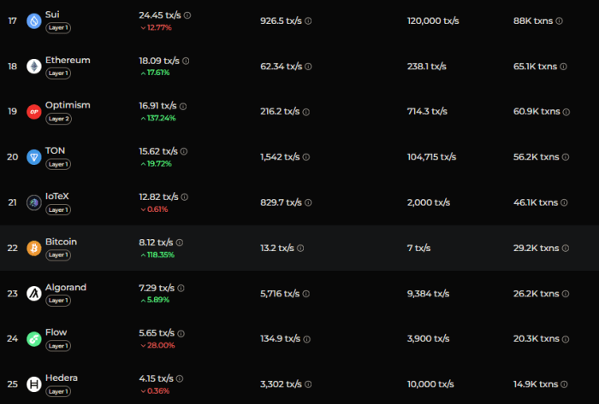
Task: Open info icon beside Optimism 16.91 tx/s
Action: point(183,106)
